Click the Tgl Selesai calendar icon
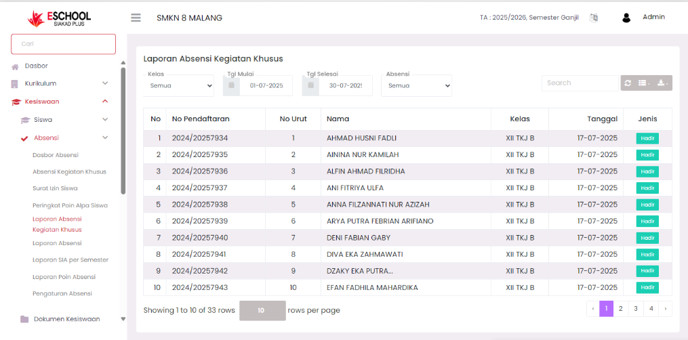The image size is (688, 340). [x=311, y=86]
